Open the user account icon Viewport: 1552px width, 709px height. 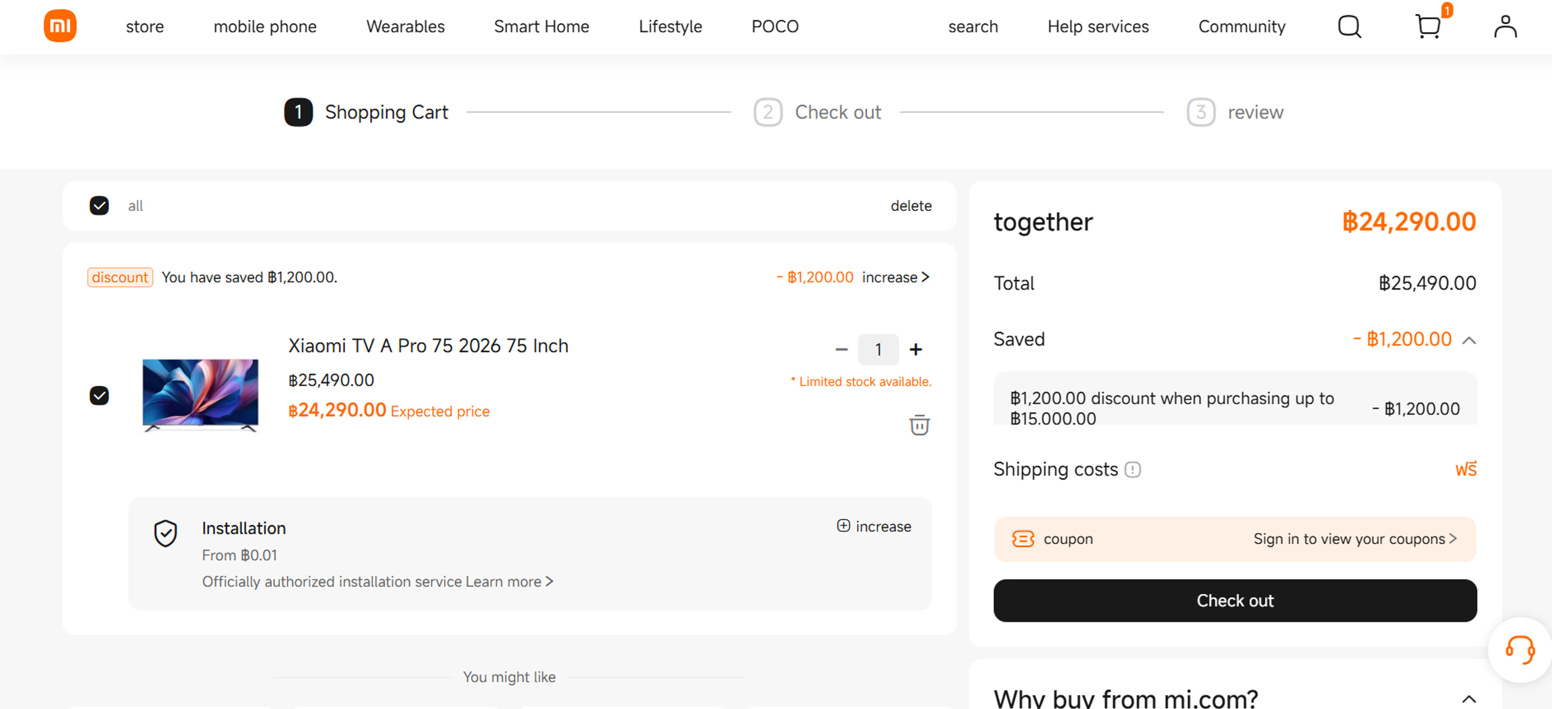[1505, 27]
